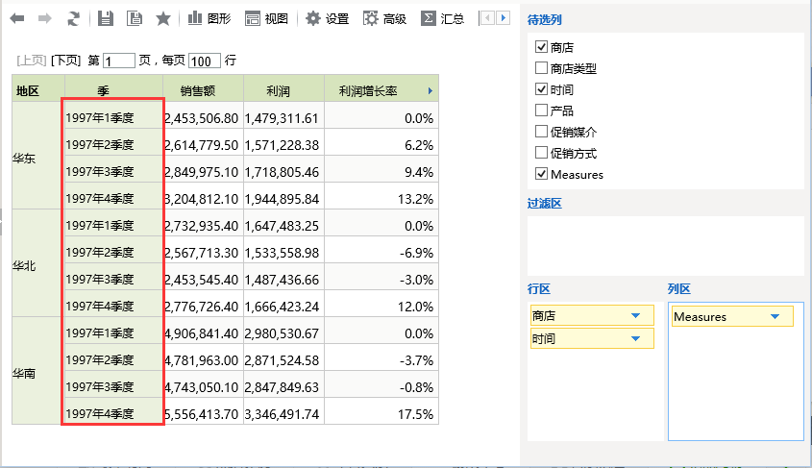The image size is (812, 468).
Task: Open the 高级 advanced options
Action: [x=384, y=18]
